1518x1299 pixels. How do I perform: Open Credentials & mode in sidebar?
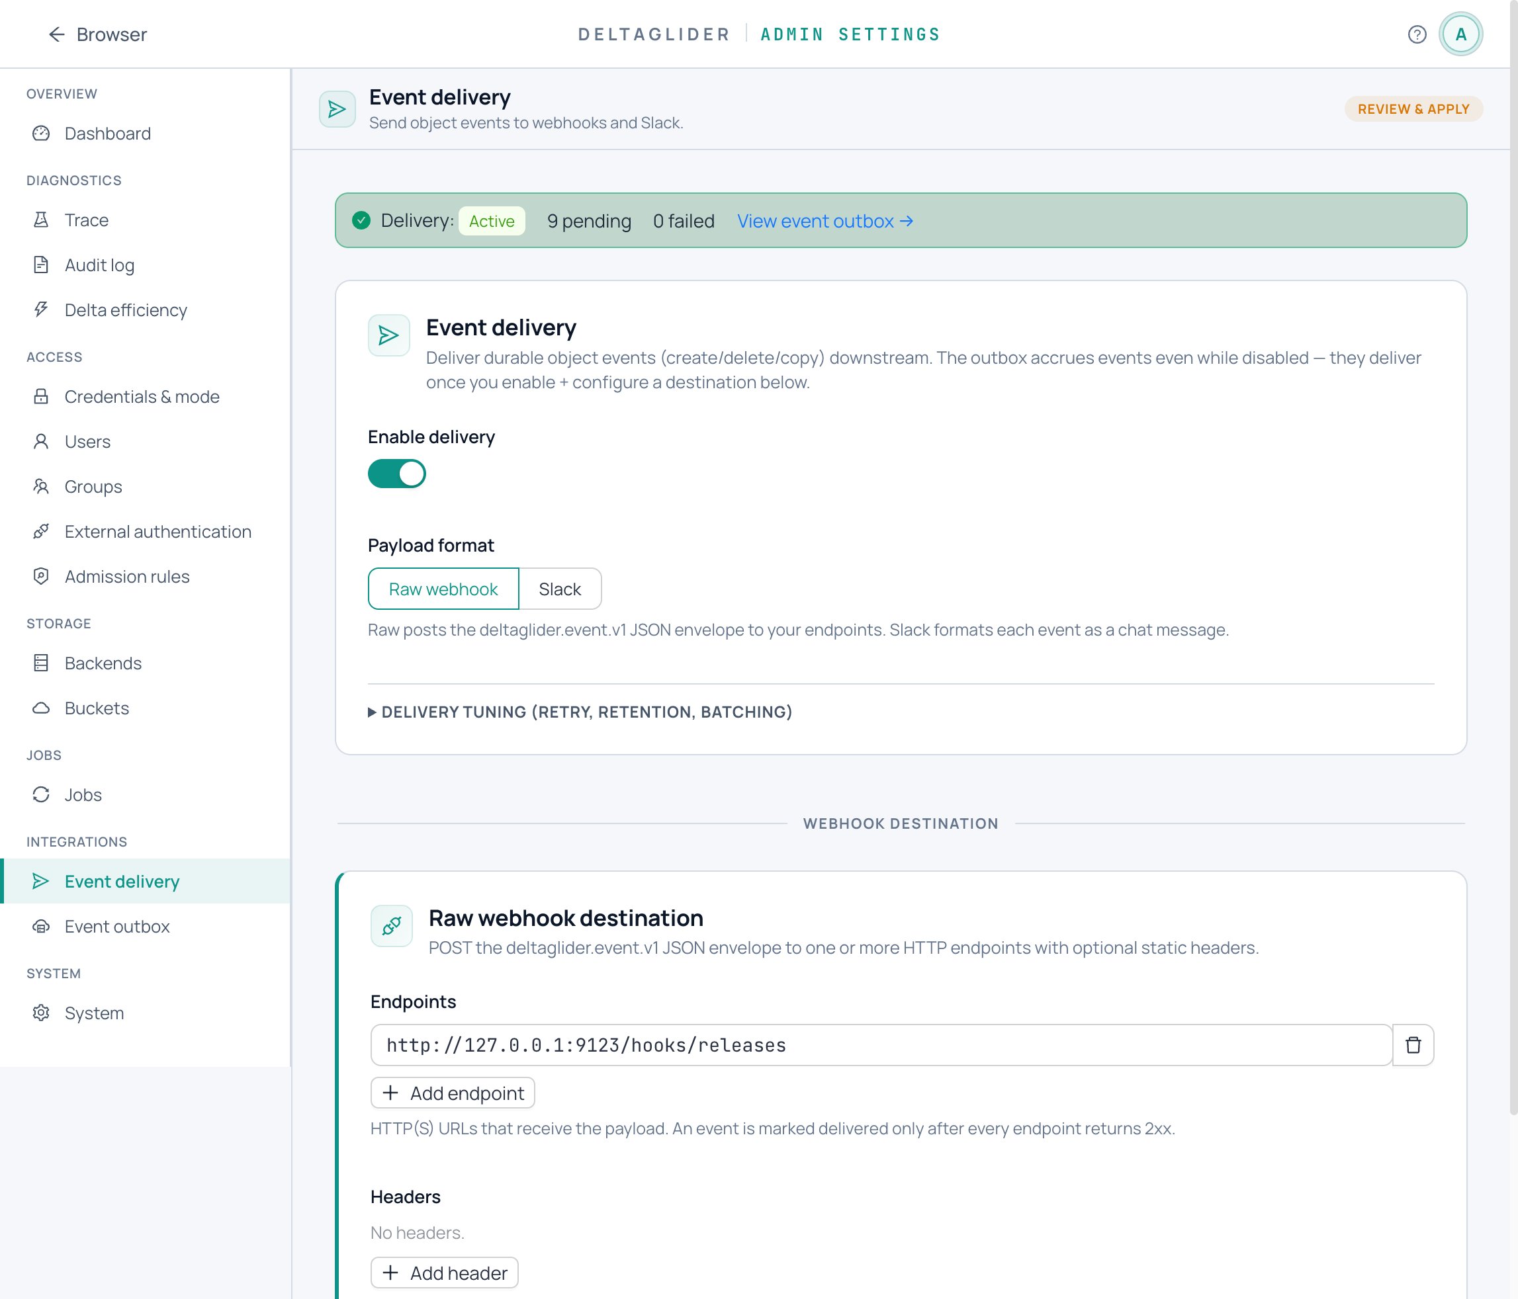tap(145, 396)
